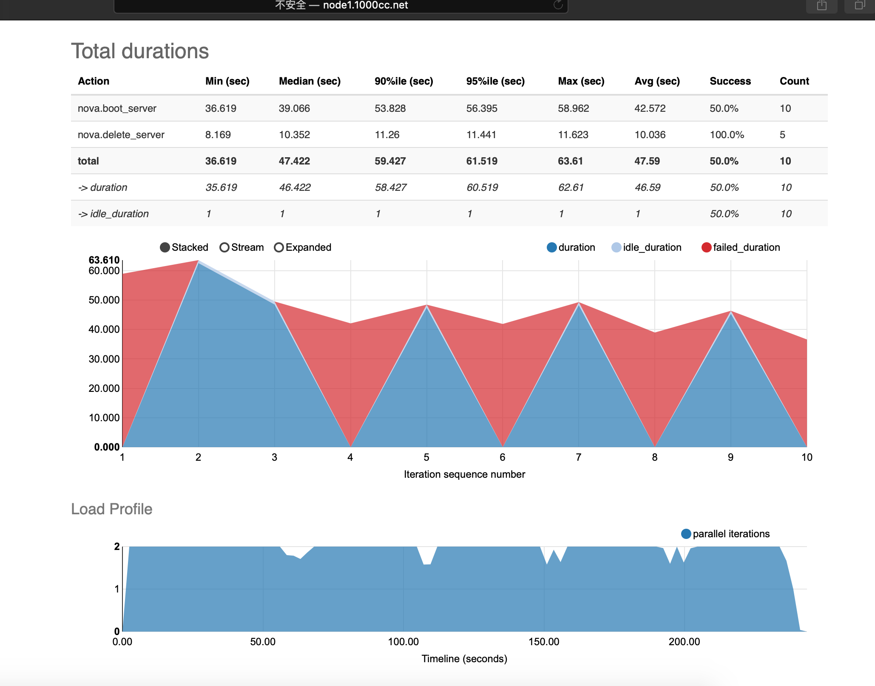Select the Expanded chart mode
This screenshot has width=875, height=686.
click(x=279, y=247)
